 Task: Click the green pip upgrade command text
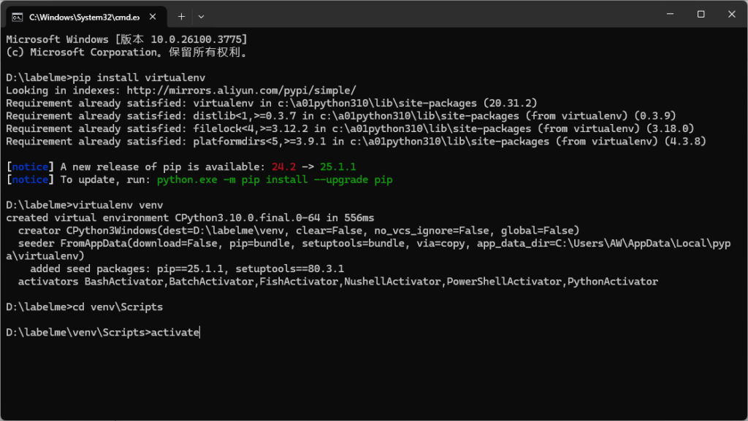tap(275, 179)
